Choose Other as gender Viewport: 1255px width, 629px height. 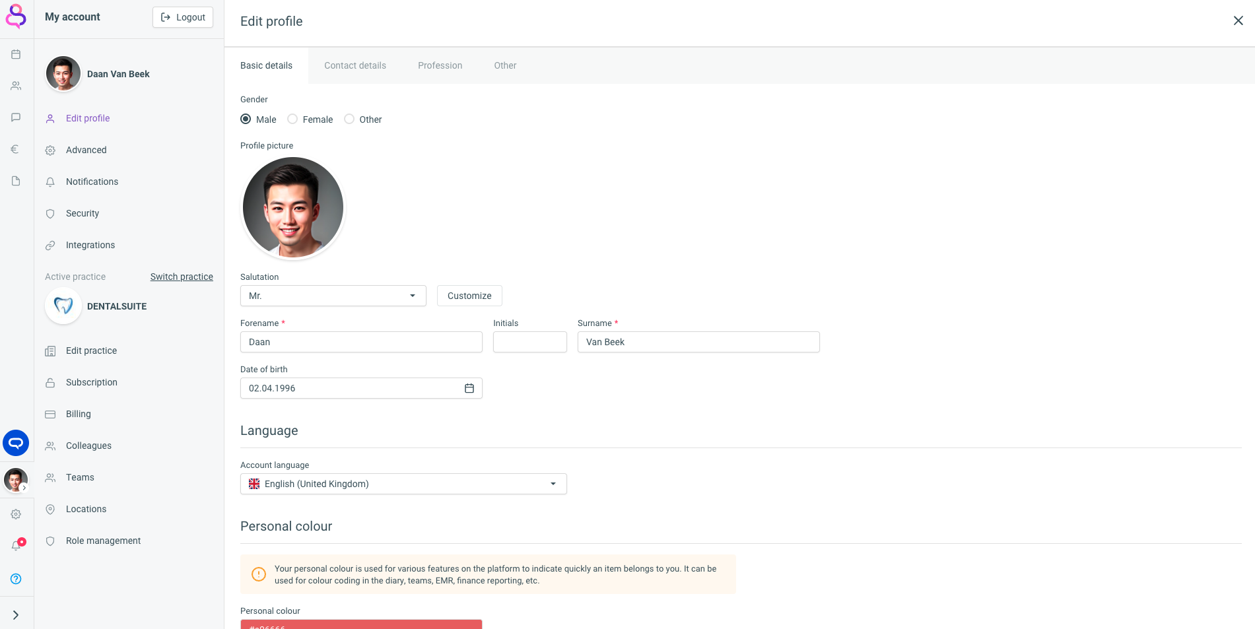[349, 119]
